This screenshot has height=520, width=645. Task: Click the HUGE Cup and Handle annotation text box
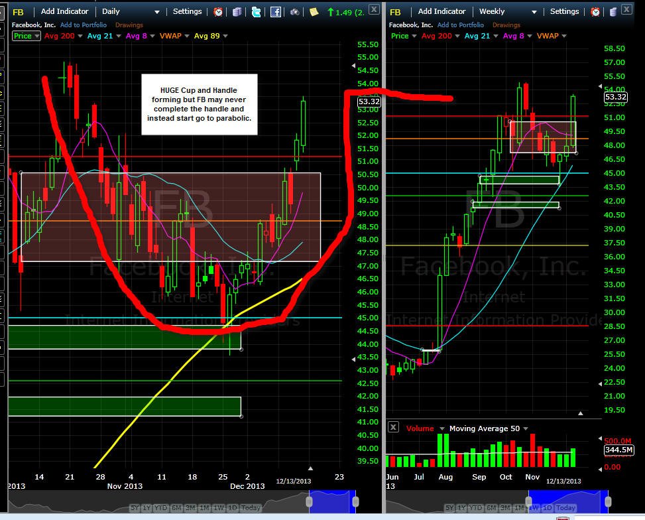(200, 104)
